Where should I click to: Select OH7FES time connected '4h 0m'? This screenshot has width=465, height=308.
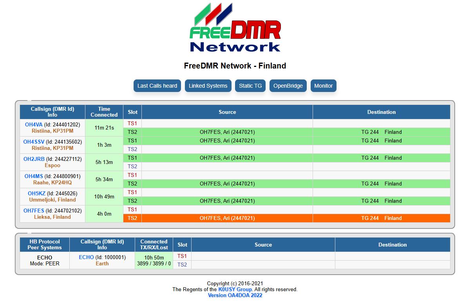pos(104,214)
